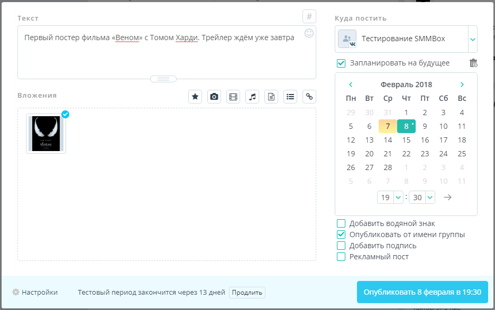This screenshot has height=310, width=495.
Task: Attach audio with music note icon
Action: 252,96
